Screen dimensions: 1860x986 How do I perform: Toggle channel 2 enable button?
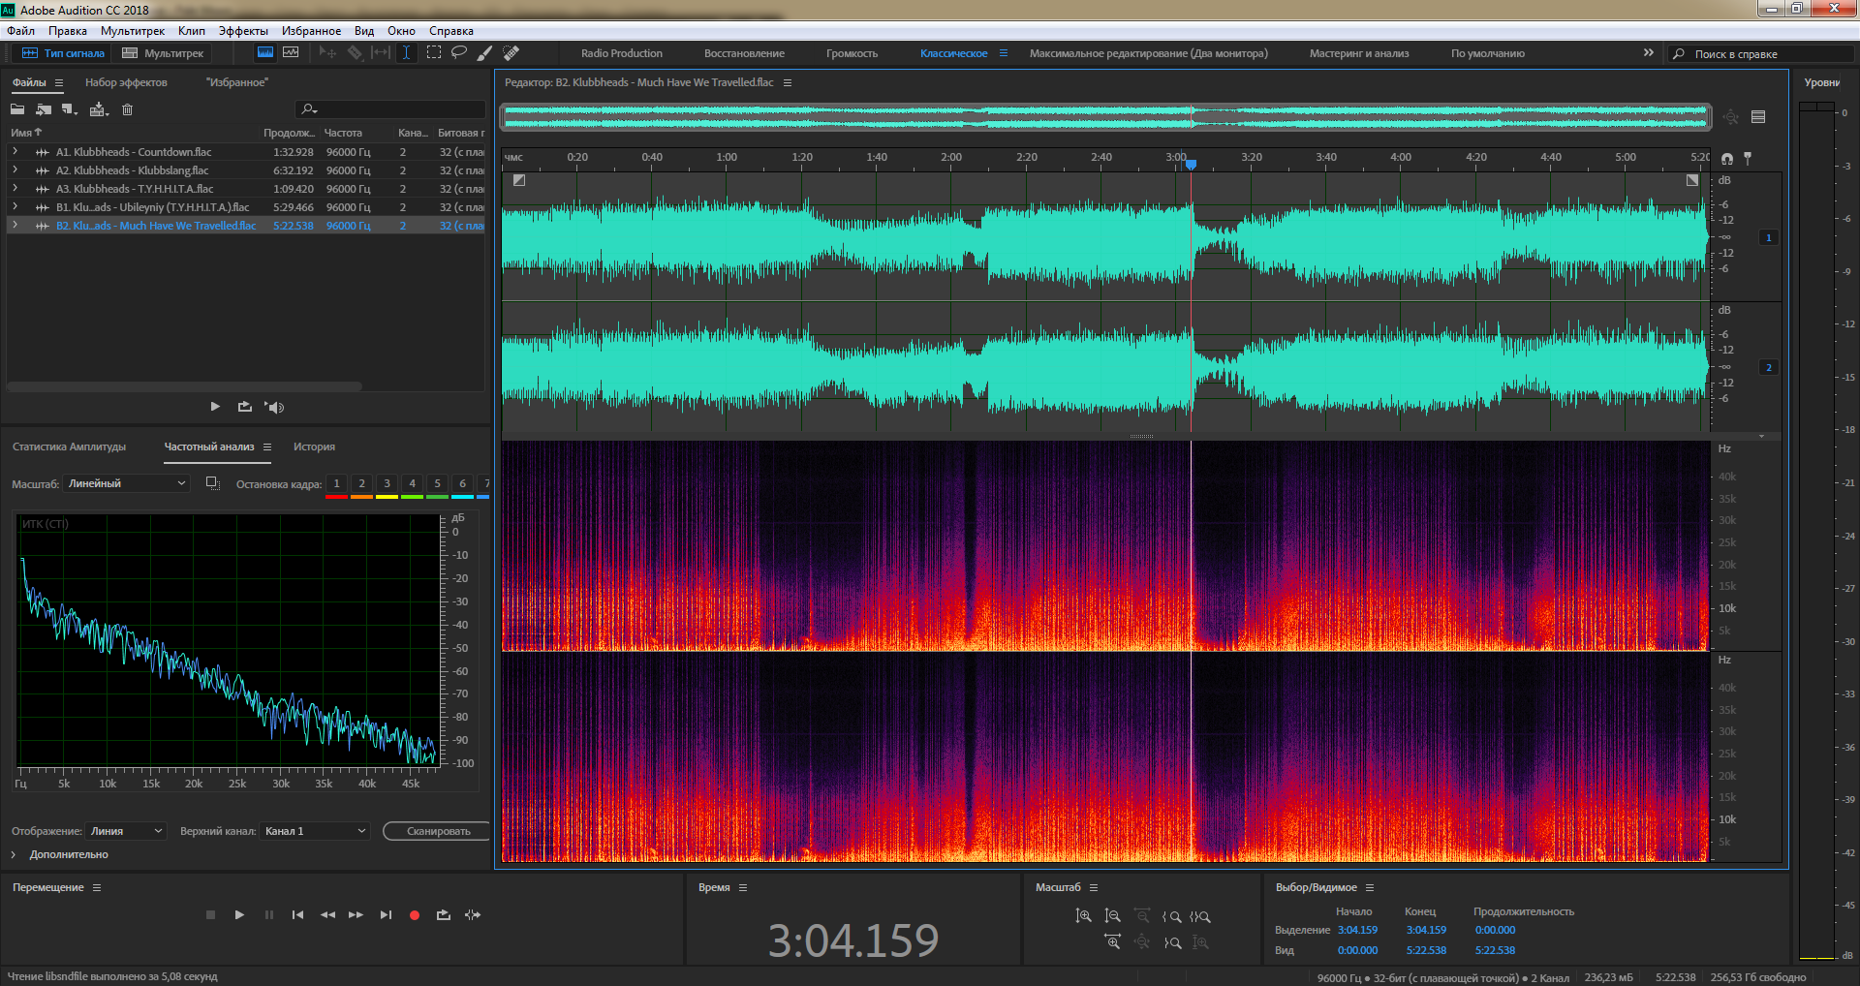point(1769,367)
